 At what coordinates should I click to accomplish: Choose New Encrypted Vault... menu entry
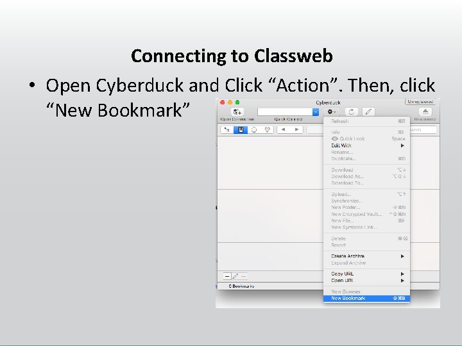click(366, 214)
